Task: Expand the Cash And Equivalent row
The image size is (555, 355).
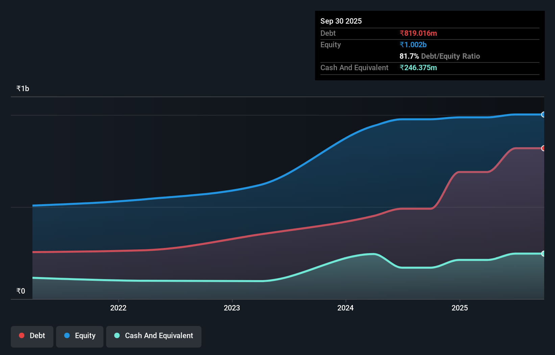Action: [354, 67]
